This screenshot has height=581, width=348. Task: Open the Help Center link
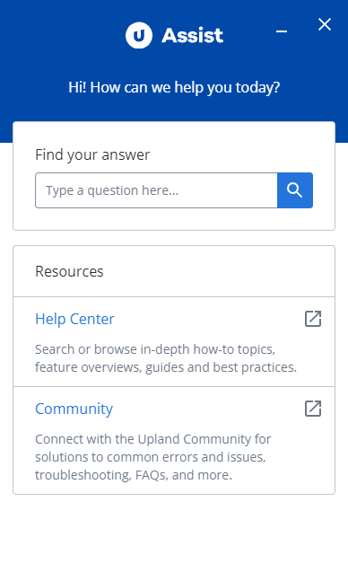(x=74, y=319)
